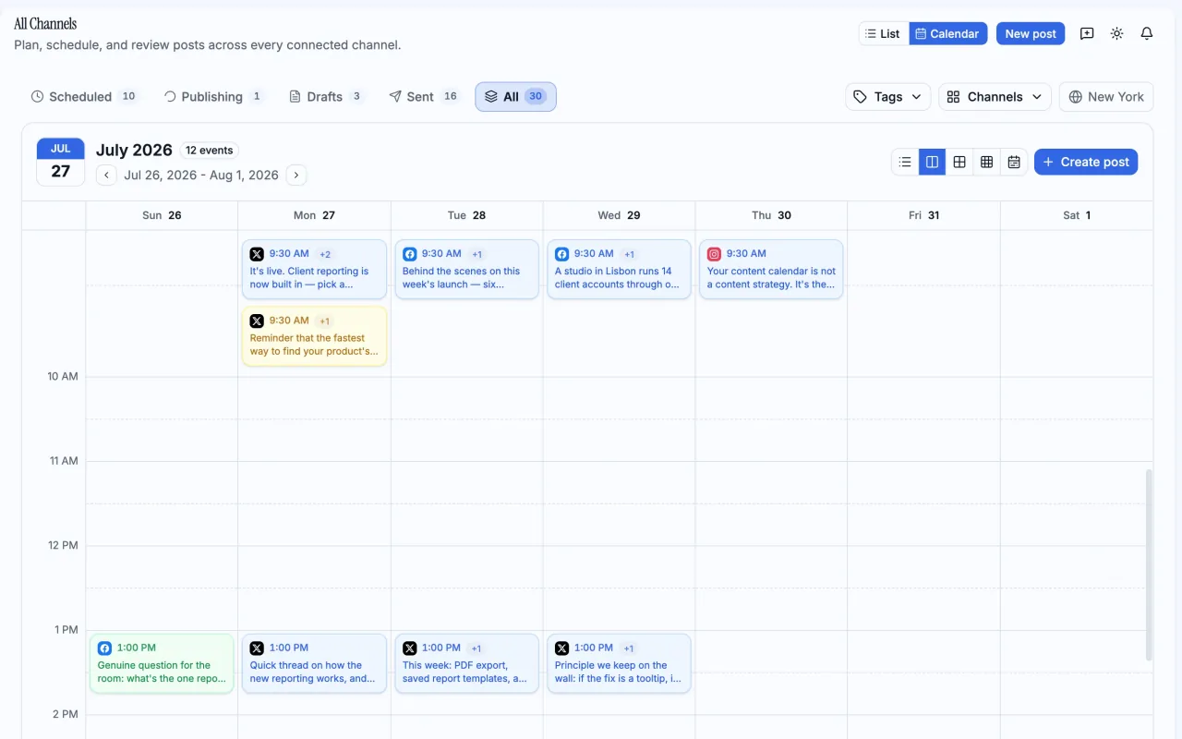Screen dimensions: 1182x739
Task: Select the four-square month view icon
Action: tap(959, 162)
